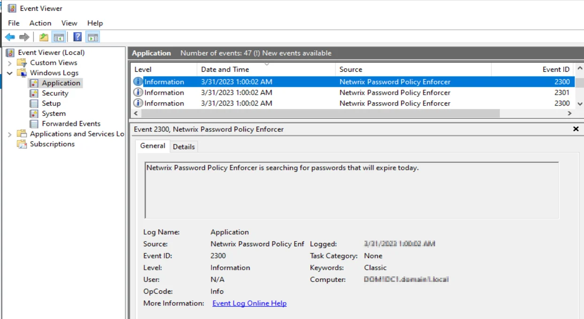
Task: Click the Forwarded Events log icon
Action: [34, 124]
